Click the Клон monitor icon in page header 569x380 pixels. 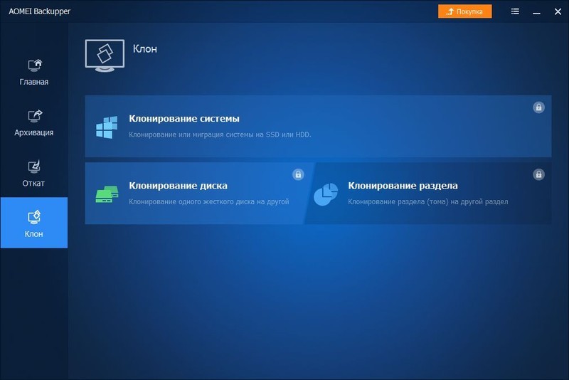coord(105,54)
